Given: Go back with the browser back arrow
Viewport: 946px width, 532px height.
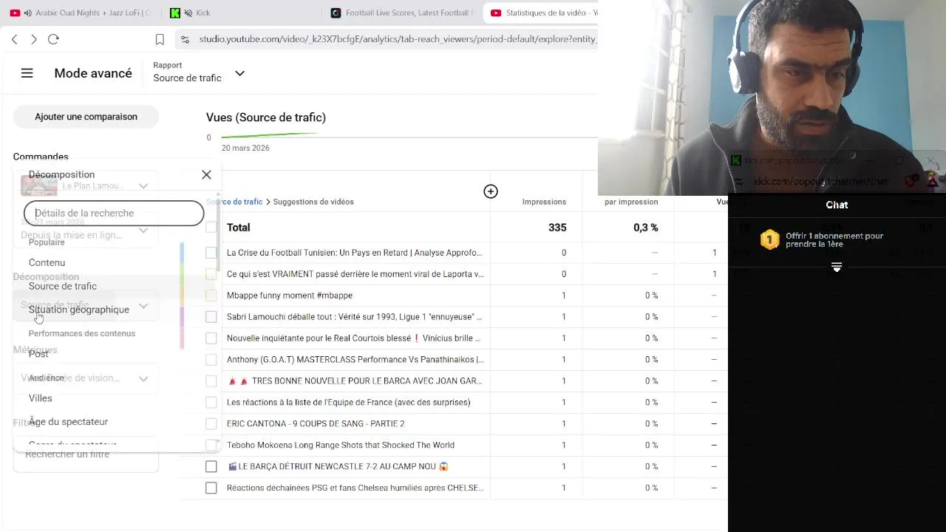Looking at the screenshot, I should [x=15, y=39].
